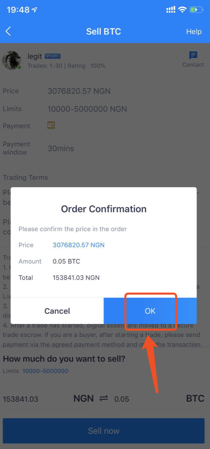Tap the Sell BTC page title
The image size is (210, 449).
pos(104,32)
